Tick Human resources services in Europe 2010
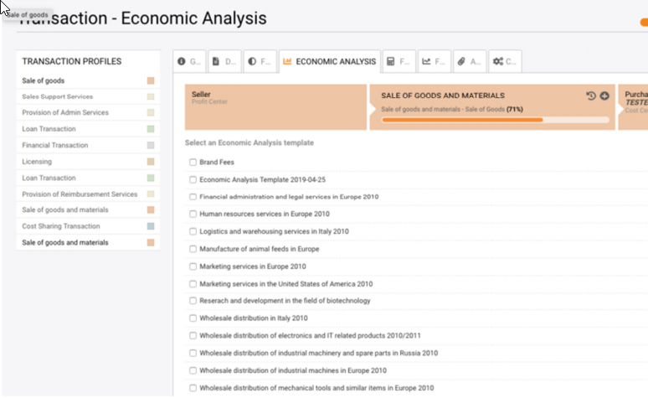The width and height of the screenshot is (648, 398). [x=193, y=214]
